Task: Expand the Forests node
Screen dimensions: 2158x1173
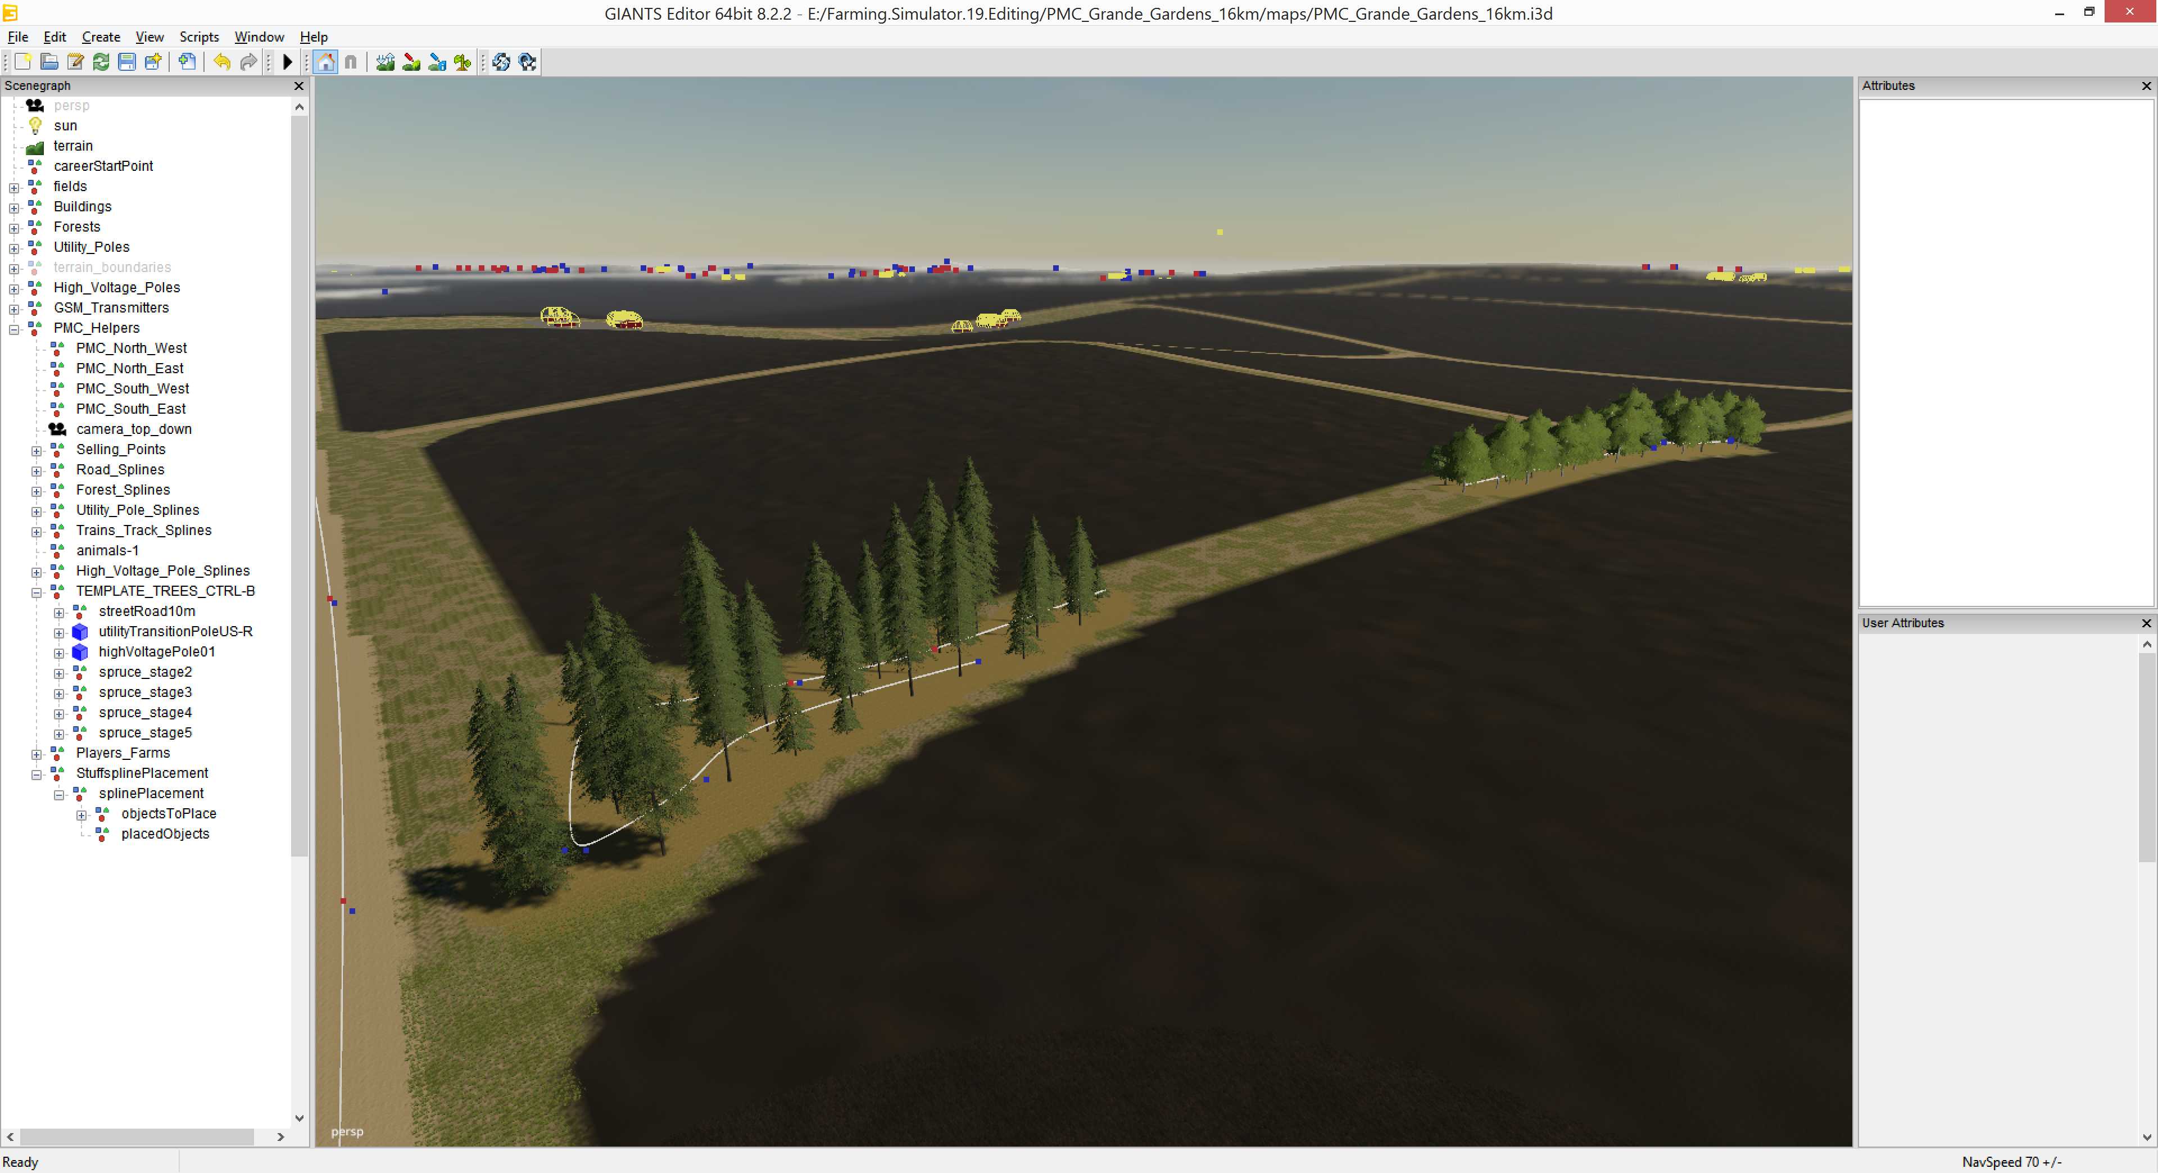Action: 14,228
